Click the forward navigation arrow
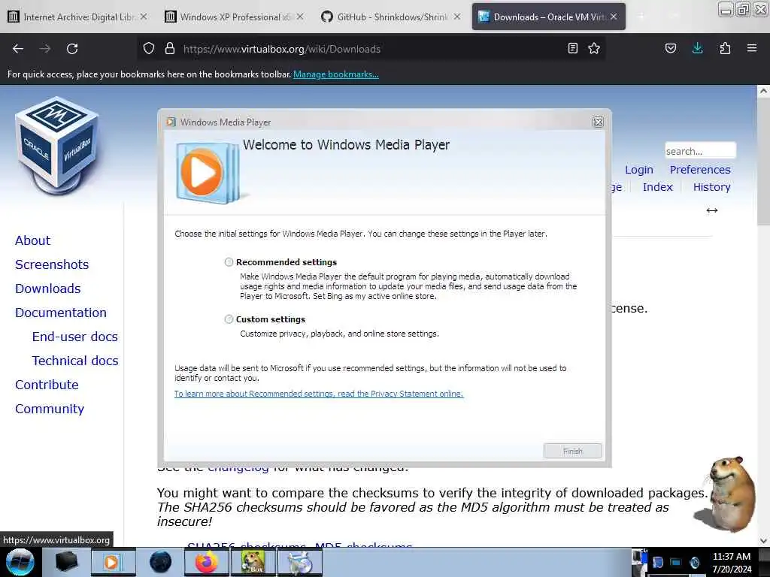Viewport: 770px width, 577px height. coord(45,49)
